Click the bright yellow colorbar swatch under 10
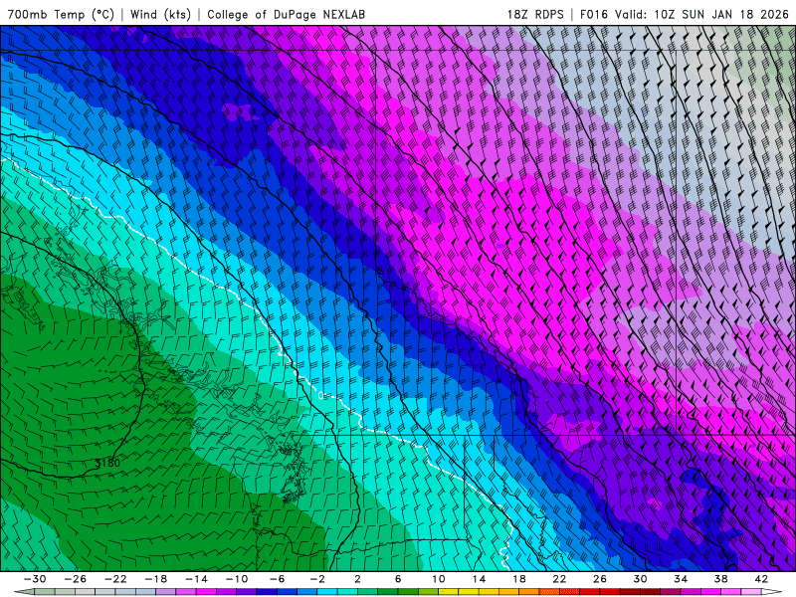This screenshot has width=796, height=597. click(449, 592)
